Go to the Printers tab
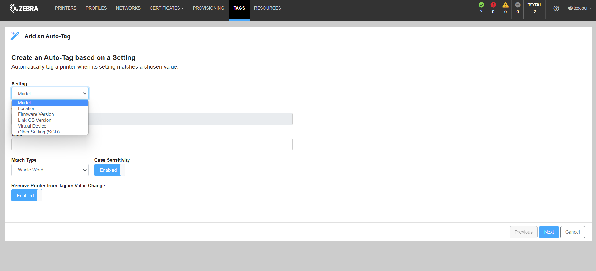This screenshot has width=596, height=271. click(65, 8)
